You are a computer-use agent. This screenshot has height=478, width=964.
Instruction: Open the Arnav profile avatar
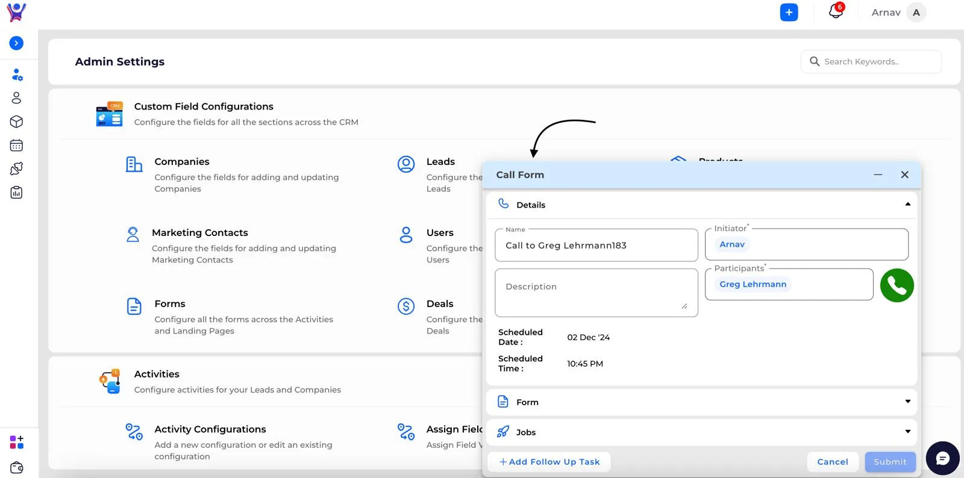pyautogui.click(x=916, y=12)
